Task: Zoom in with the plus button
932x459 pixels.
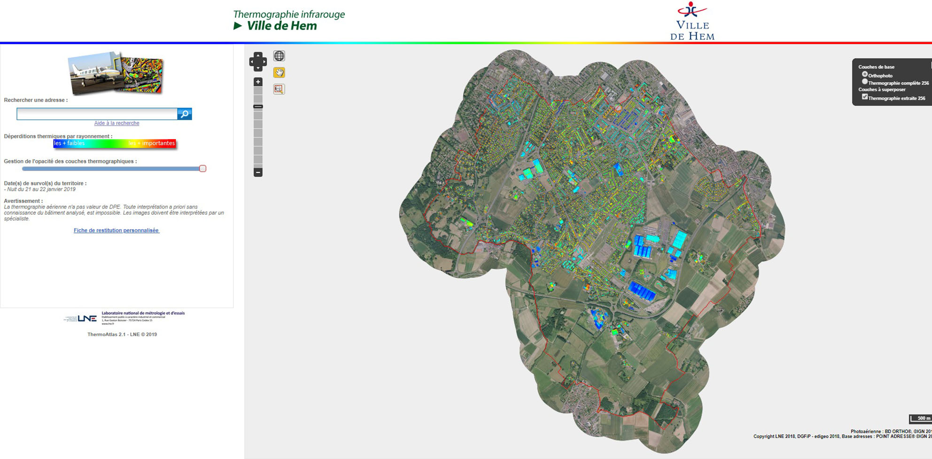Action: coord(258,82)
